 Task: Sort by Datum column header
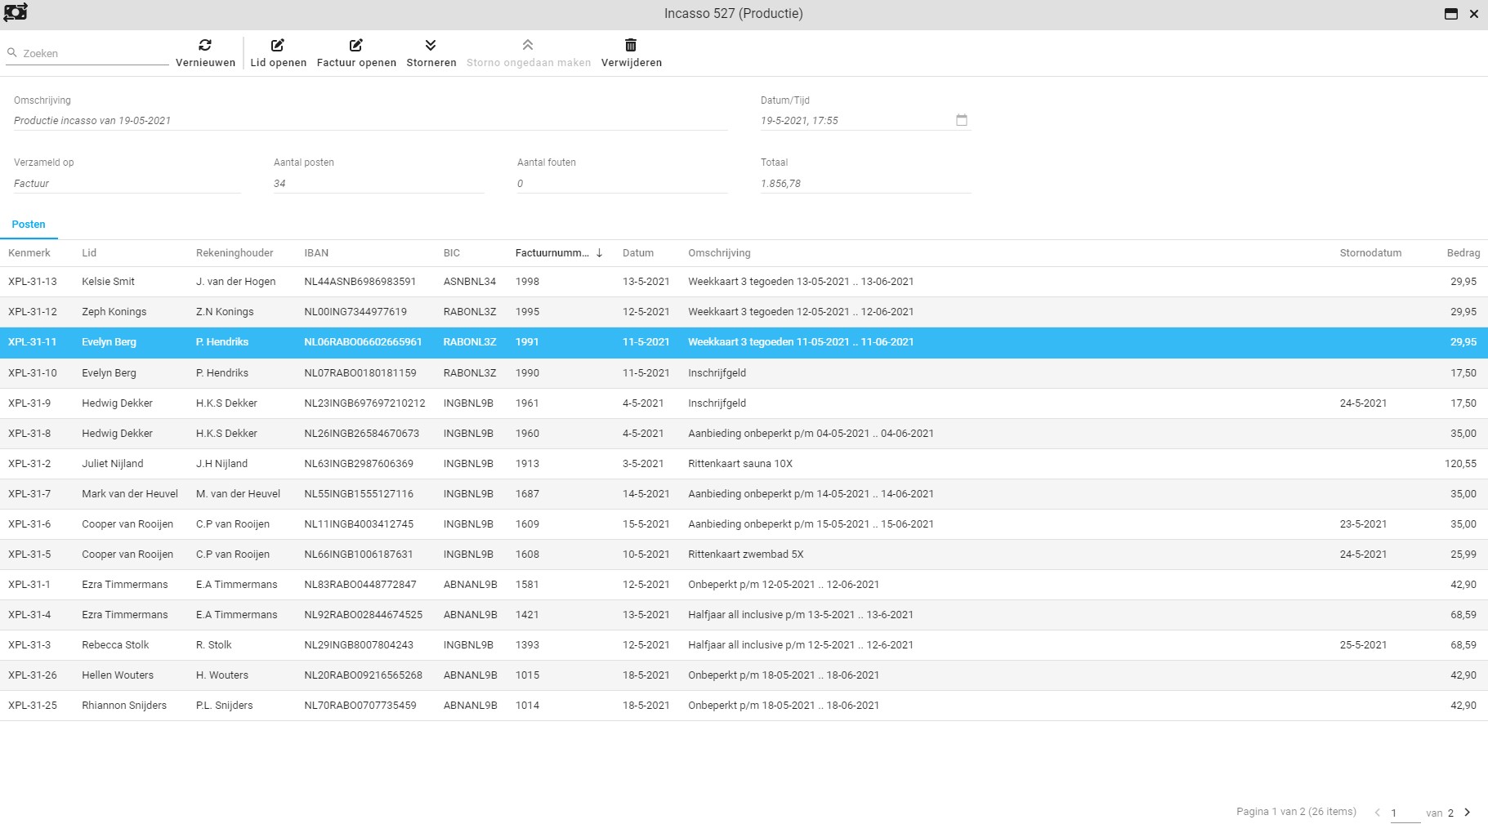638,253
